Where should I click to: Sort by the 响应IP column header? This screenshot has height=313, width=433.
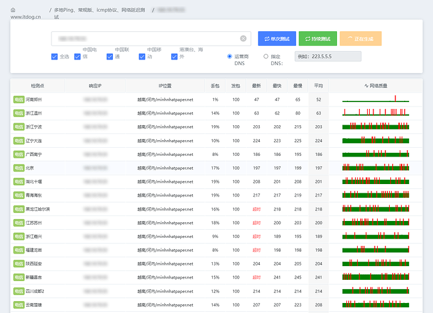[x=95, y=86]
